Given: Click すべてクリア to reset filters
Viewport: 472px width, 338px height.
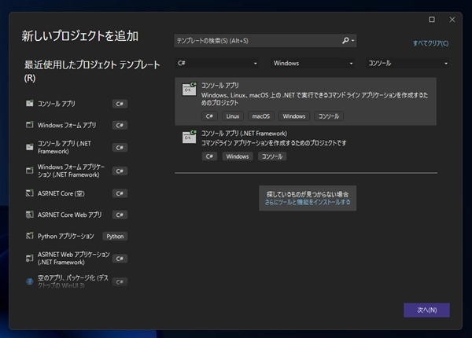Looking at the screenshot, I should coord(430,43).
